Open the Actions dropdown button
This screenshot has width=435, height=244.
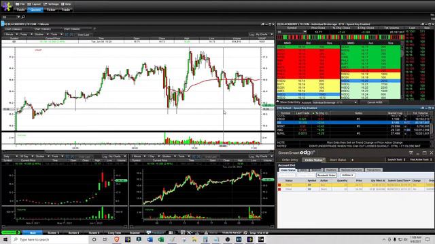point(347,175)
